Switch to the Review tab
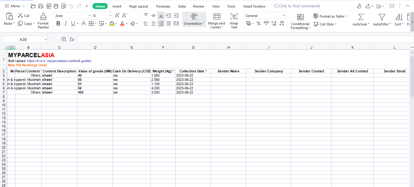 pyautogui.click(x=199, y=6)
